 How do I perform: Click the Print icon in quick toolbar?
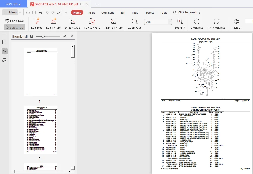click(x=40, y=12)
